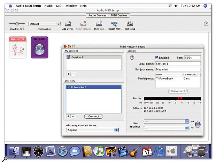Remove a Directory entry with minus button

pos(73,116)
